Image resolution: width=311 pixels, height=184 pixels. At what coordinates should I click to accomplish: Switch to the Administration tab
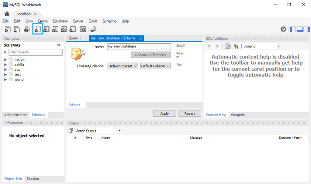16,115
